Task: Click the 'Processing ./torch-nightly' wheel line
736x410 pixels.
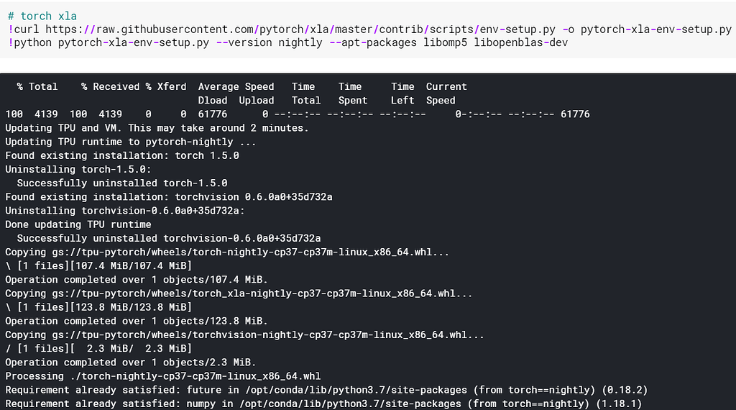Action: 162,376
